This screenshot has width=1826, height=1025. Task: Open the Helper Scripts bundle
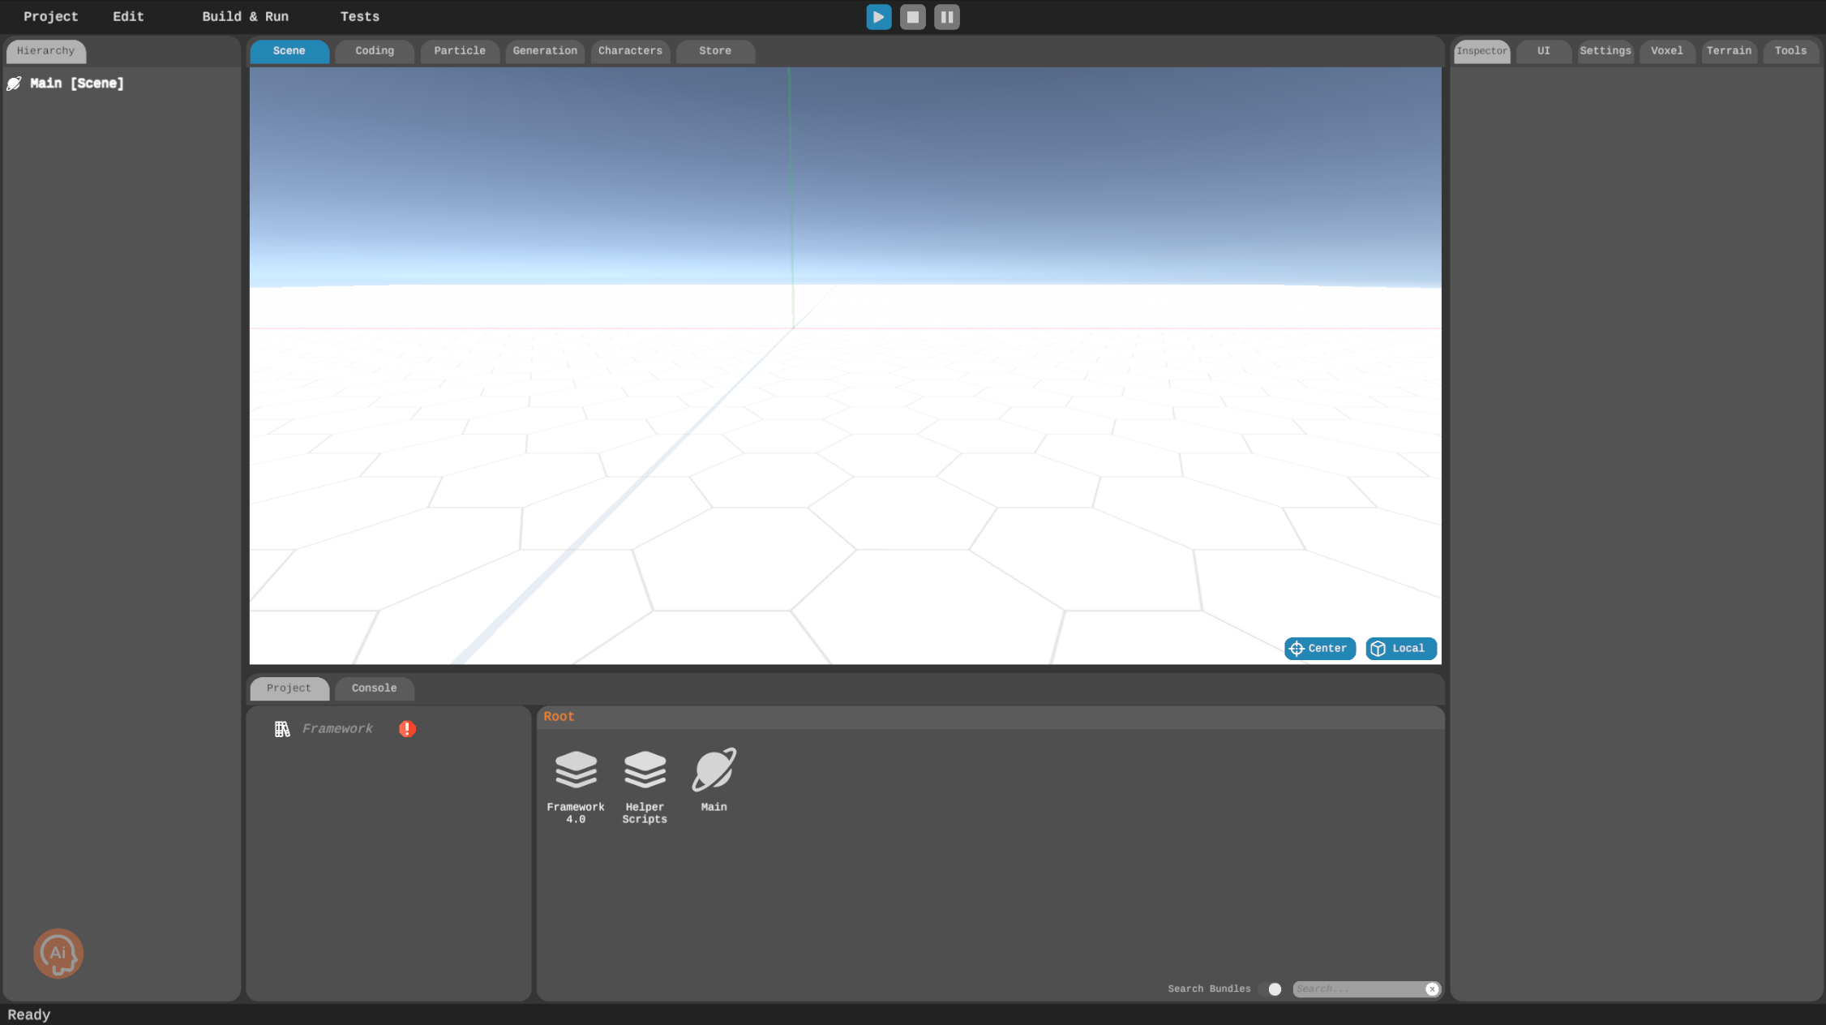click(x=645, y=770)
